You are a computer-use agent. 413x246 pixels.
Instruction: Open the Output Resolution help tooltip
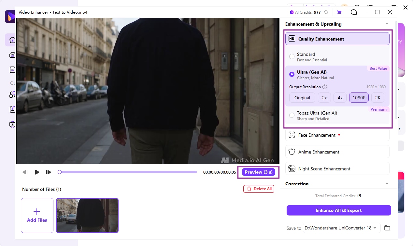pyautogui.click(x=325, y=87)
